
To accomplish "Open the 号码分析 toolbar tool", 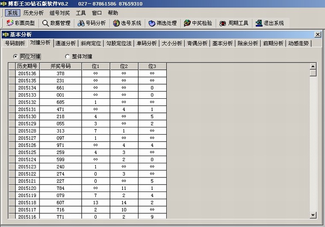I will pos(81,23).
